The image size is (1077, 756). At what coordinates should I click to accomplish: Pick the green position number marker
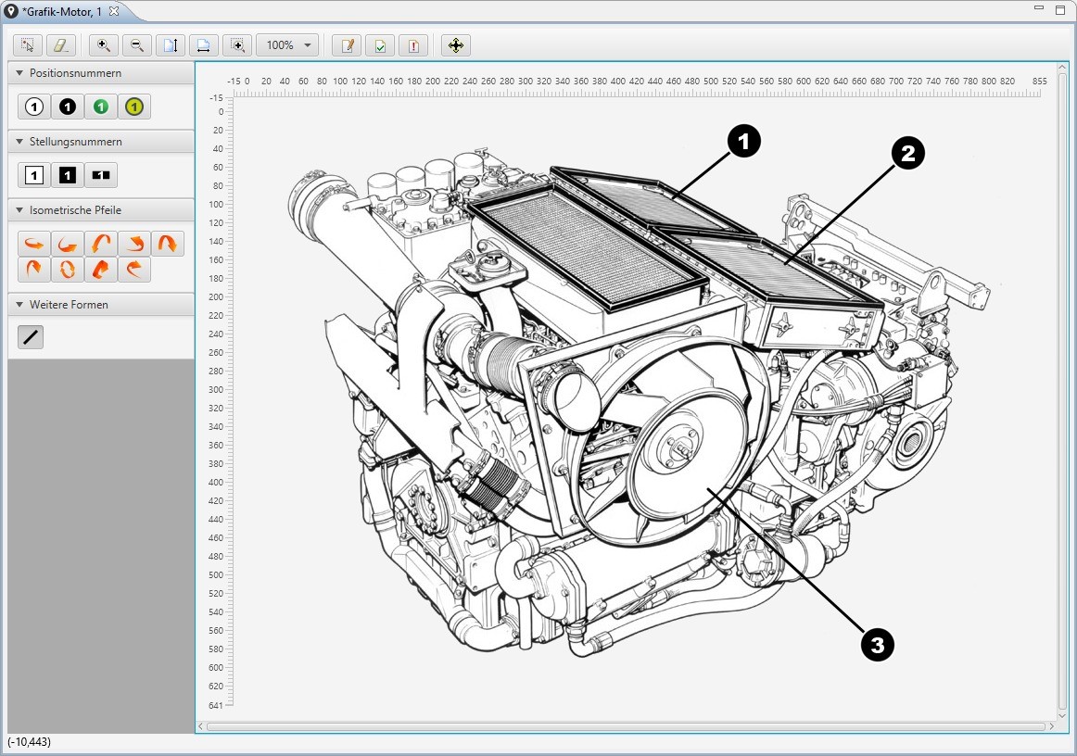click(x=101, y=107)
